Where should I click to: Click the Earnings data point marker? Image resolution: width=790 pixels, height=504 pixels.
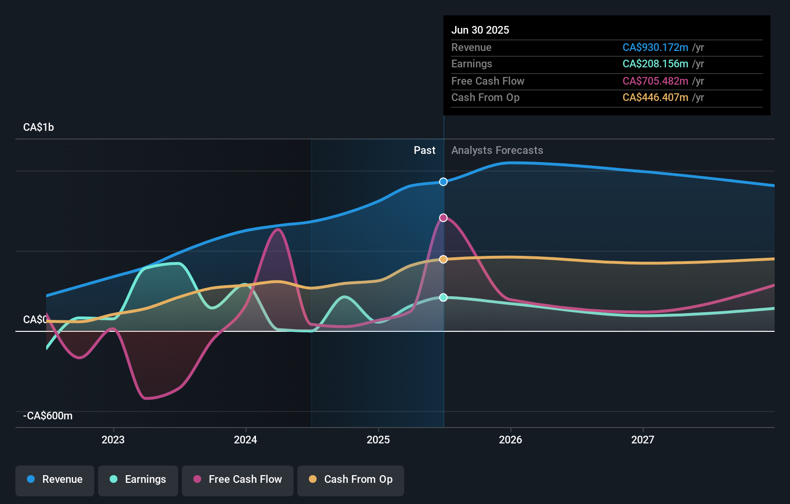[x=444, y=298]
